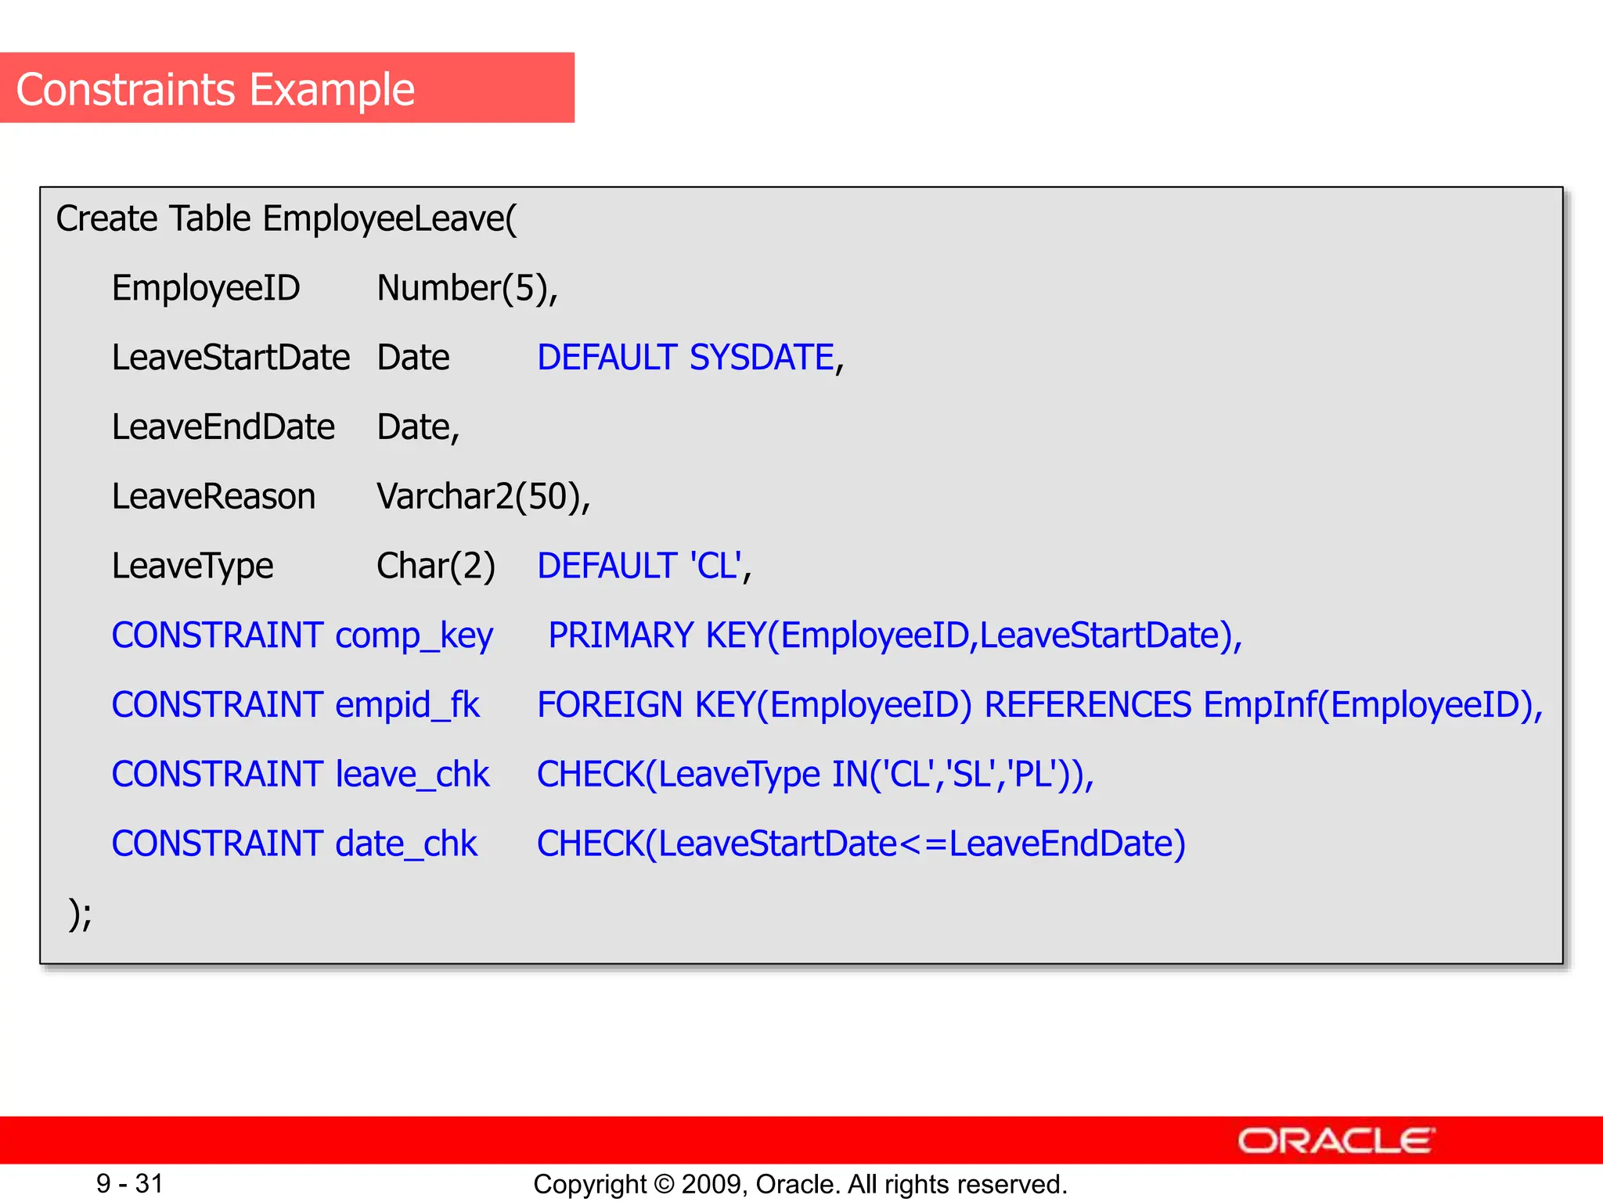Select the 'LeaveReason' column name

[214, 496]
